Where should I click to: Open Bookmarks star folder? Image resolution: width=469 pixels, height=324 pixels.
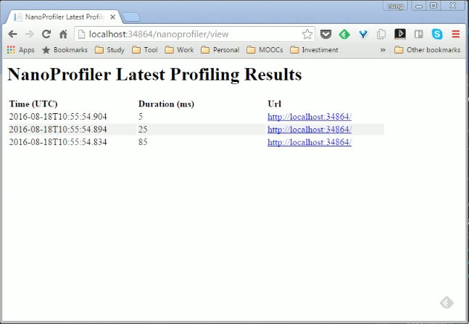[65, 50]
